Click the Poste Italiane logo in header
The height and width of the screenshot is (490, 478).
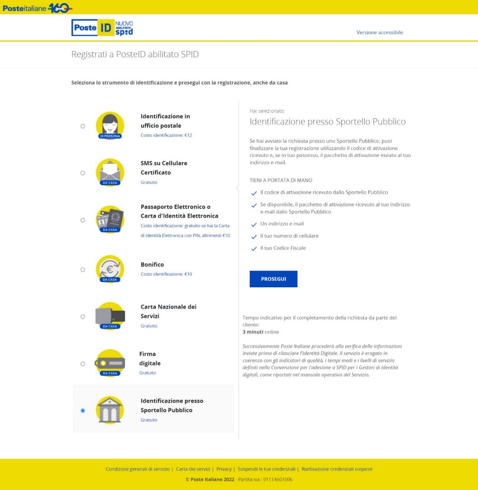(x=37, y=8)
